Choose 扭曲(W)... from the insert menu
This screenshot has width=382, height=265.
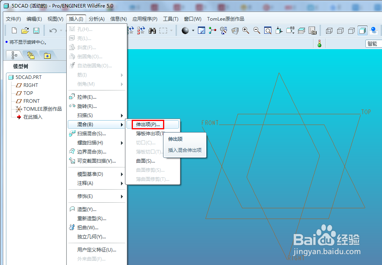pos(97,228)
